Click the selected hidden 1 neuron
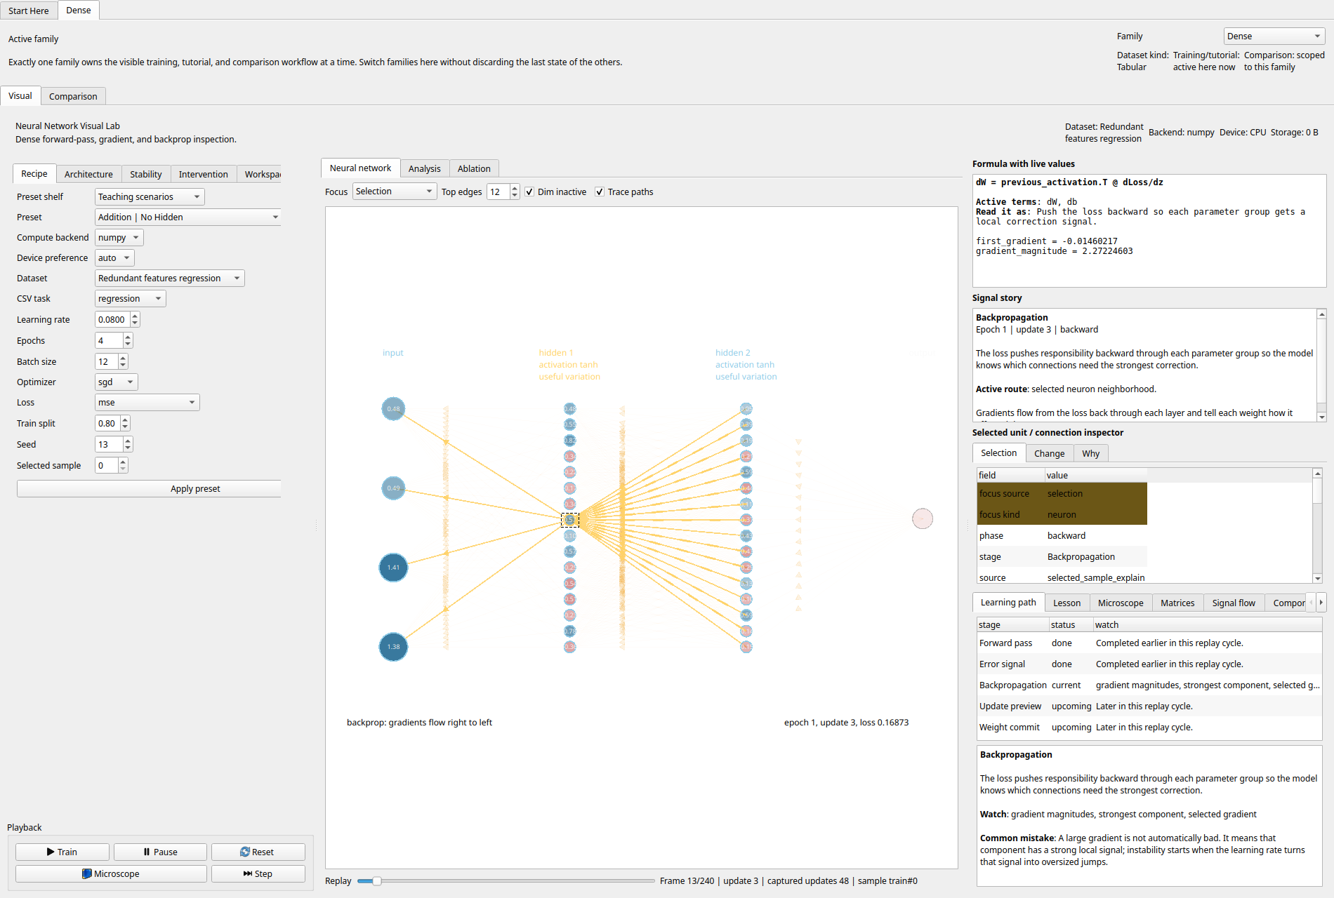The width and height of the screenshot is (1334, 898). (x=570, y=520)
